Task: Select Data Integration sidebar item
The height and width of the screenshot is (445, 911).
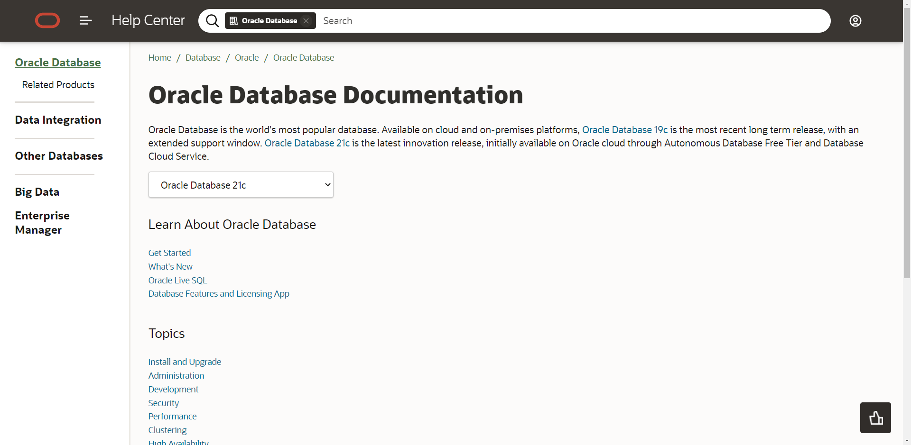Action: (x=58, y=120)
